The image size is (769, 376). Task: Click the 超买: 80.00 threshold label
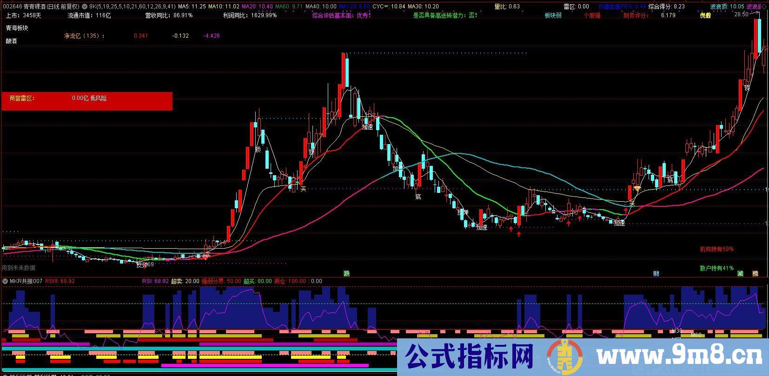258,281
